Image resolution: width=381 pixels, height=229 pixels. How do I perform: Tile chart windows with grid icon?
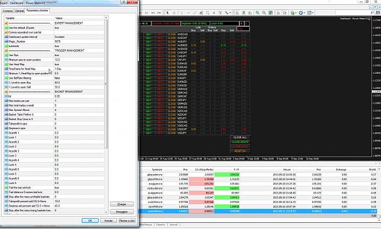pyautogui.click(x=271, y=13)
